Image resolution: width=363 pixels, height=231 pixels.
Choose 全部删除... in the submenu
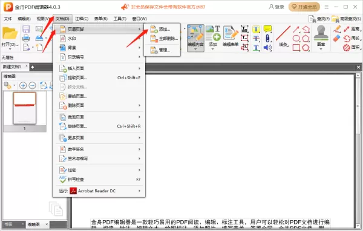[162, 39]
